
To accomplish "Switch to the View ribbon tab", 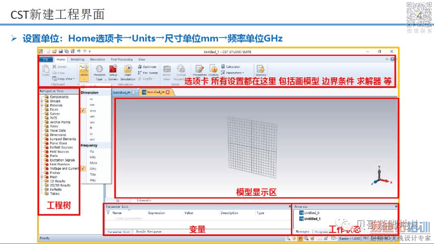I will (x=142, y=59).
